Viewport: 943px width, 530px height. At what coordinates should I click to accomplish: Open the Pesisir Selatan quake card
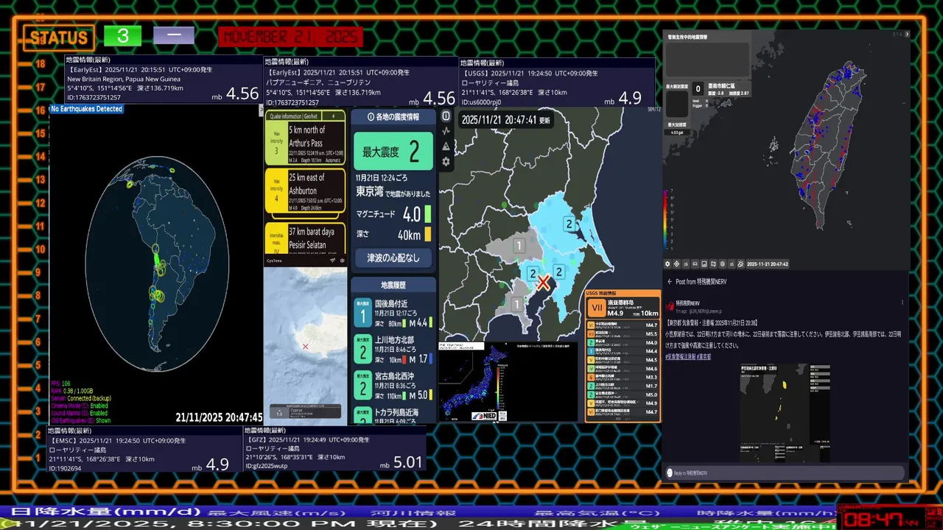306,239
